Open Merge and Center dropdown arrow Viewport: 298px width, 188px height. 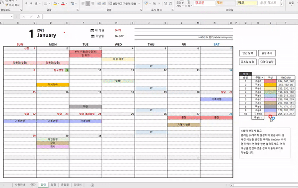point(139,3)
